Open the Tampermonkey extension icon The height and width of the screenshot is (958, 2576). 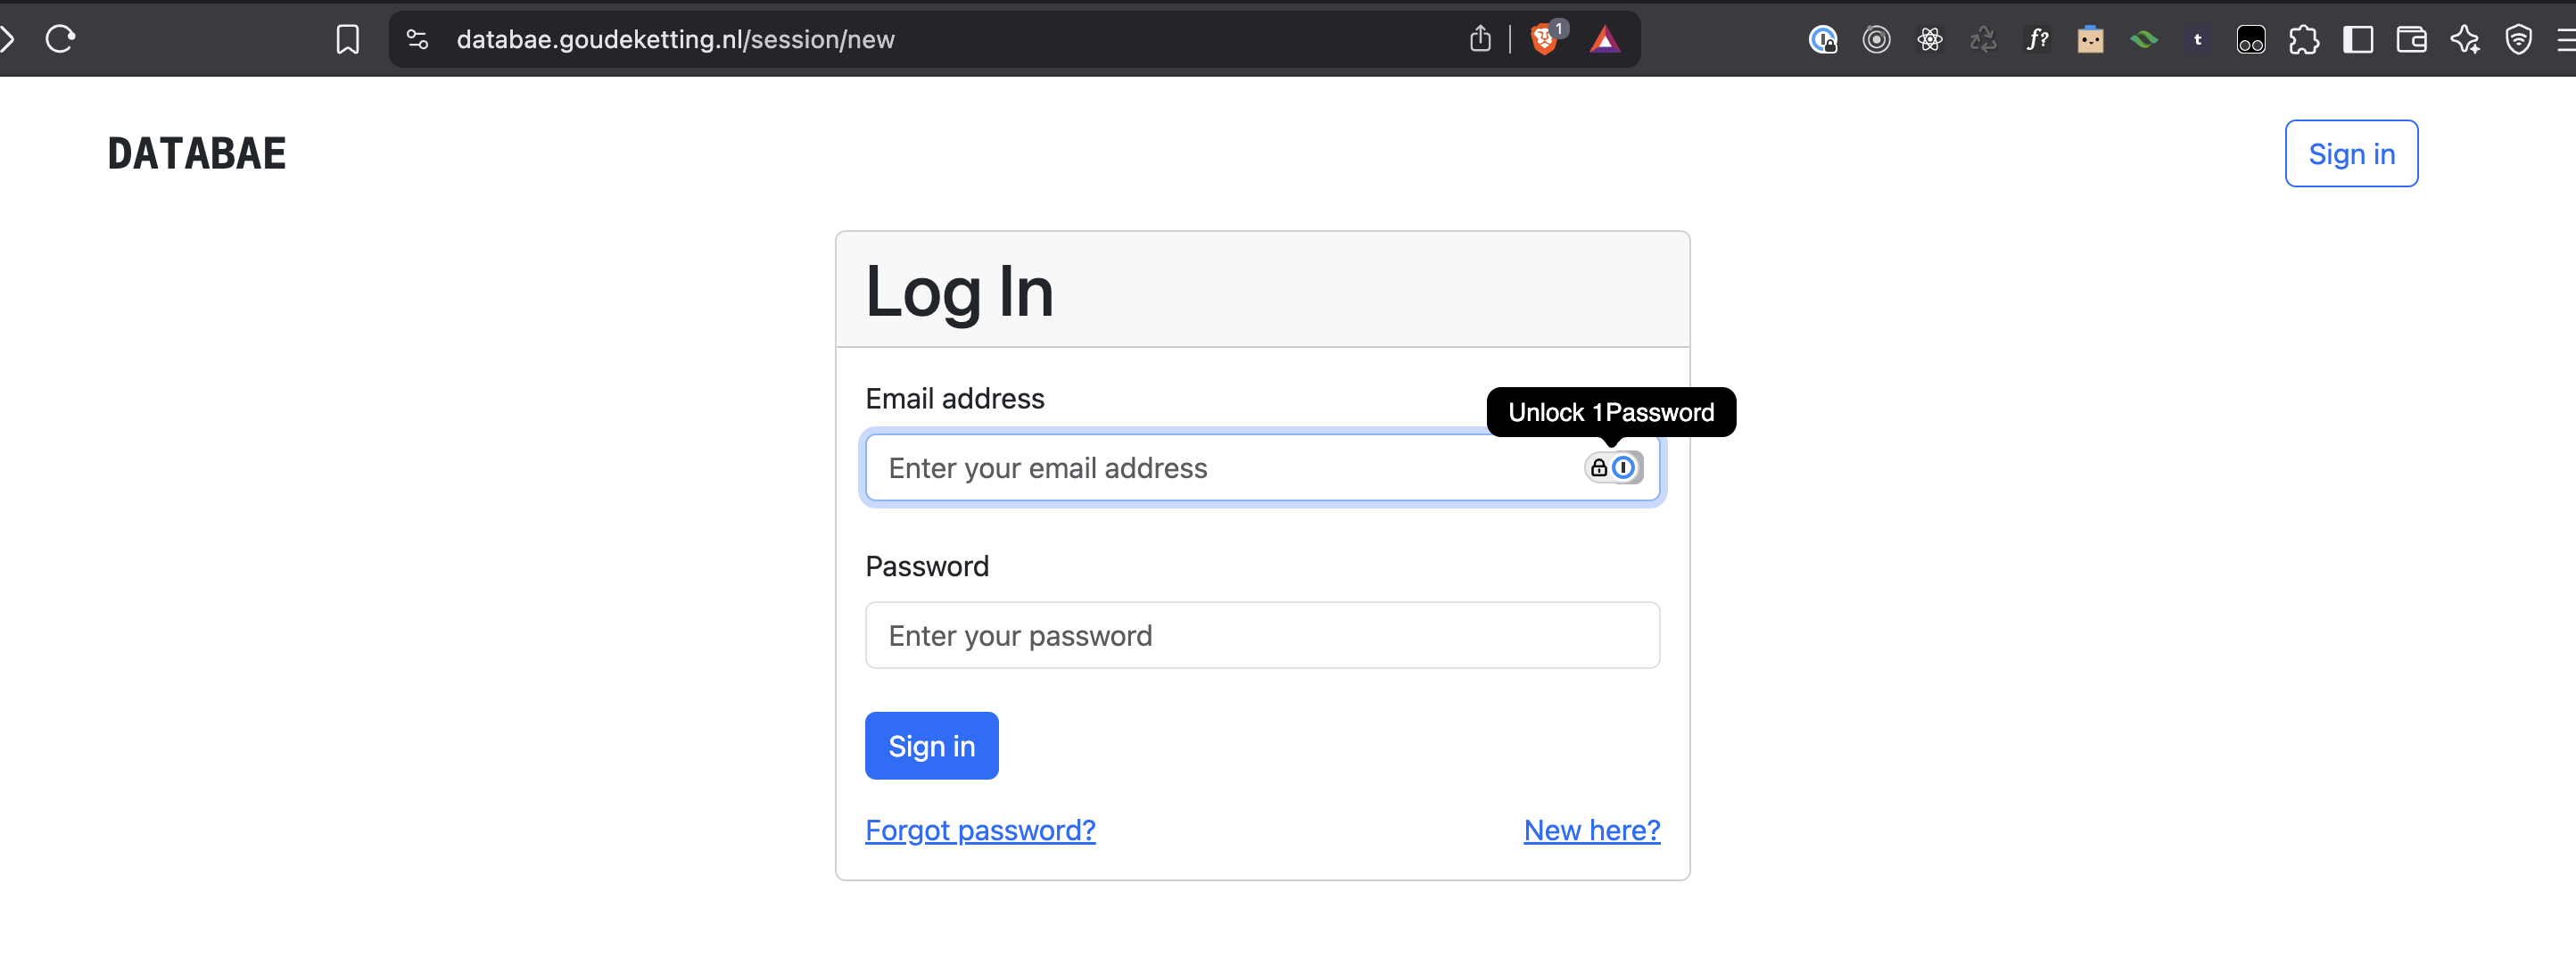(x=2198, y=39)
